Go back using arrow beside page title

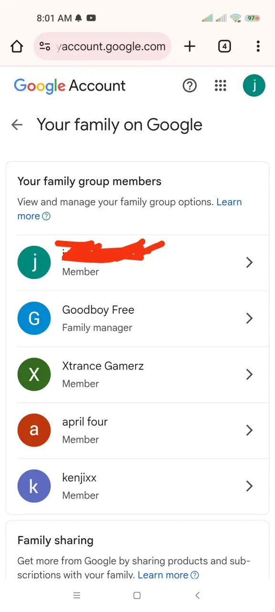coord(17,125)
